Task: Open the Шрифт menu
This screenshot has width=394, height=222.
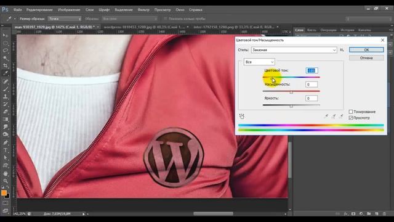Action: [x=104, y=10]
